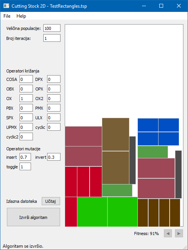188x250 pixels.
Task: Select the invert mutation value field
Action: (54, 157)
